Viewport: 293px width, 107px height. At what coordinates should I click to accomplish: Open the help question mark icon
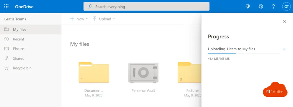click(273, 7)
